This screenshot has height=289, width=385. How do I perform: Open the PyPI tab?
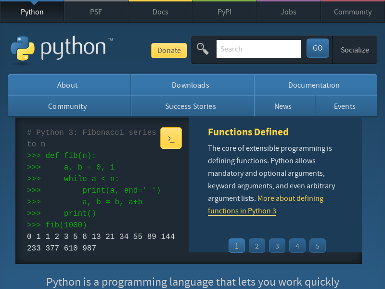(224, 12)
